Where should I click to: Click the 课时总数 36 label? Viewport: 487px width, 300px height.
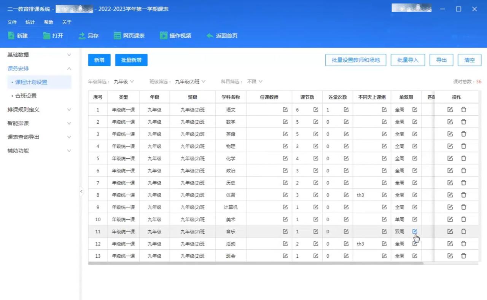467,81
